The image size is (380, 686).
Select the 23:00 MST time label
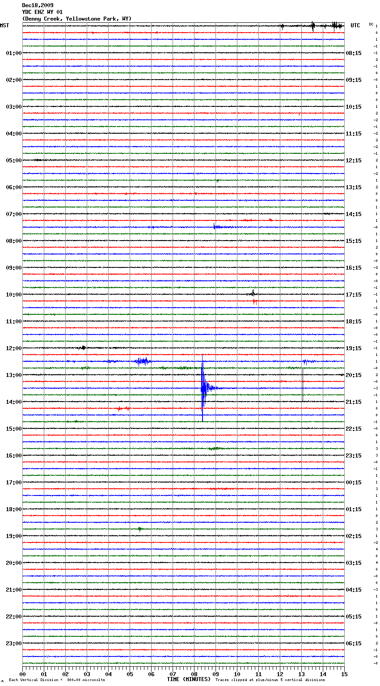pos(14,644)
